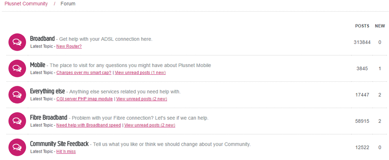View unread posts (1 new) in Mobile

coord(140,73)
